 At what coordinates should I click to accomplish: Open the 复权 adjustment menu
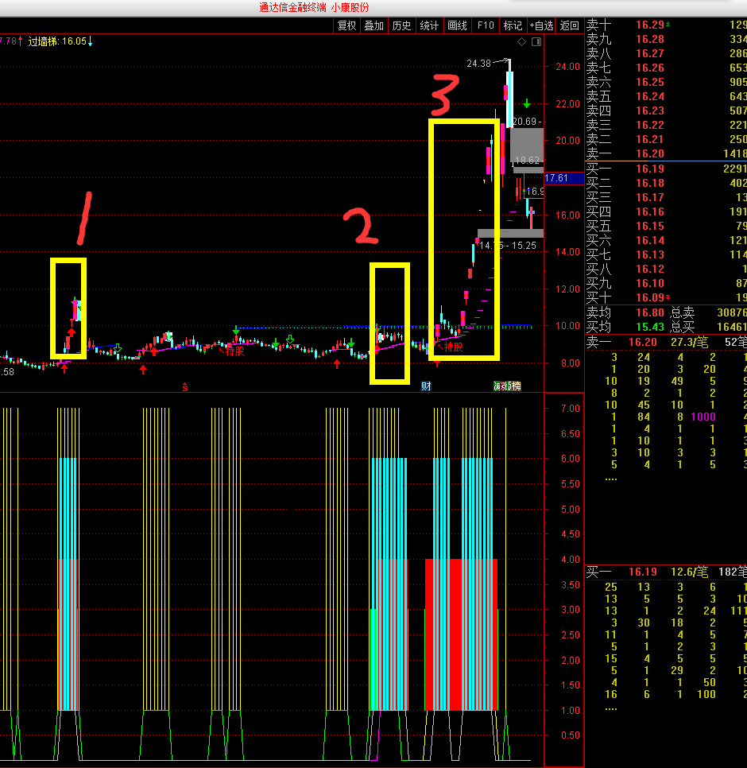click(347, 25)
